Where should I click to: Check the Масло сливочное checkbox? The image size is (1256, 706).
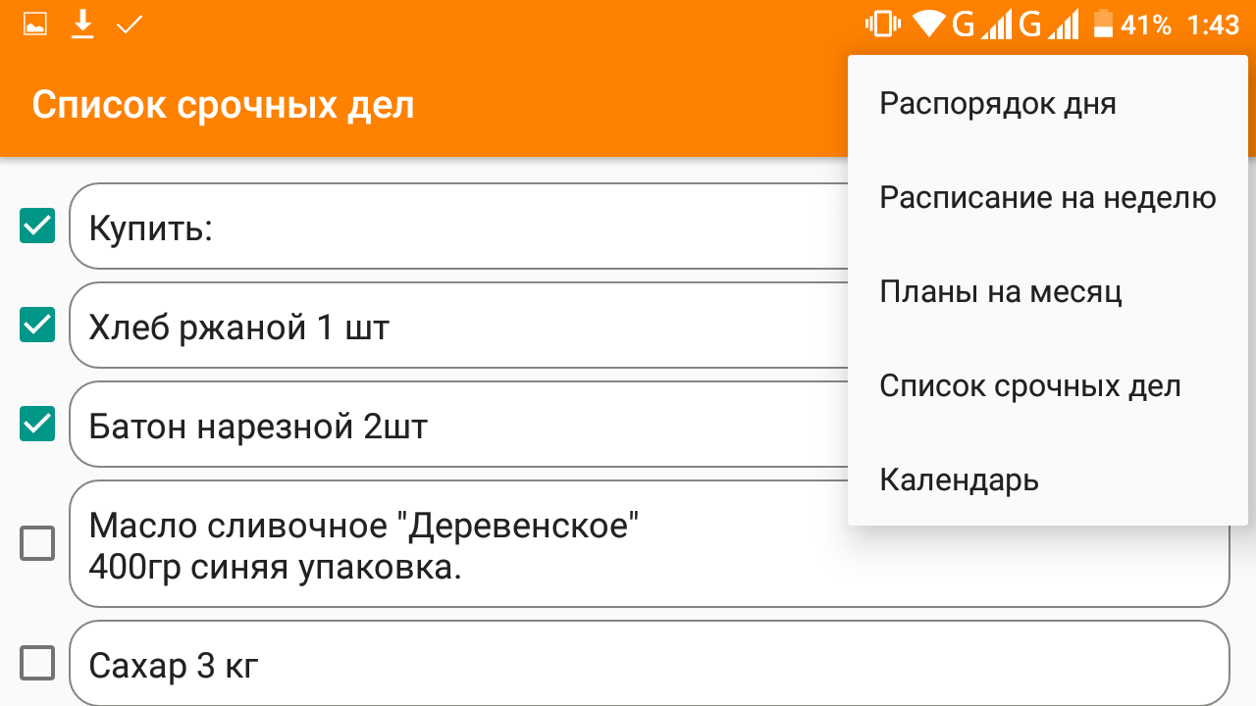tap(37, 542)
